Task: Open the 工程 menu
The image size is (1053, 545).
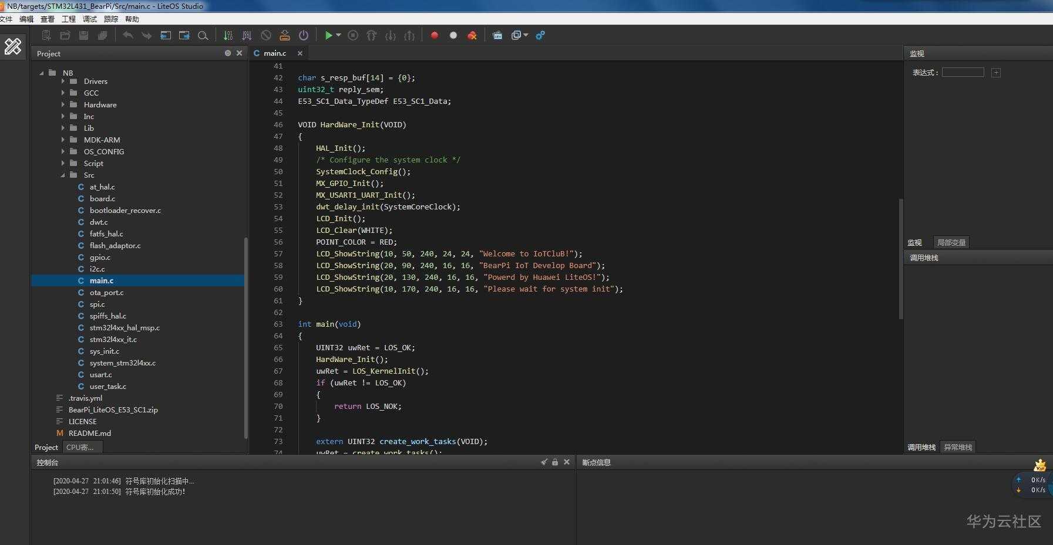Action: point(69,19)
